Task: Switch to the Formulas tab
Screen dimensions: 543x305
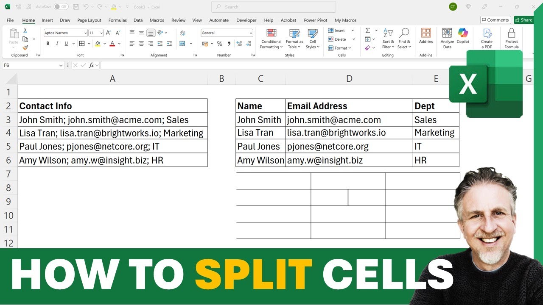Action: click(x=118, y=20)
